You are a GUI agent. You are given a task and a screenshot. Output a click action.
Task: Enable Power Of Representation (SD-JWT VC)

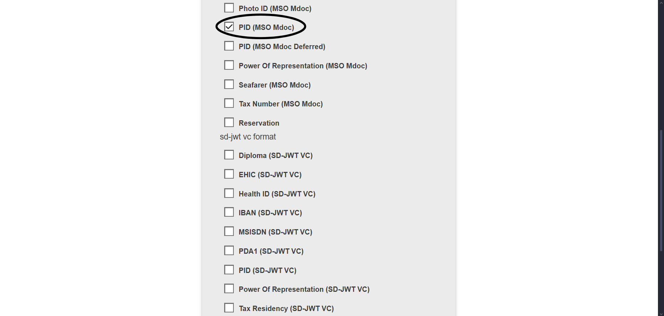coord(229,289)
